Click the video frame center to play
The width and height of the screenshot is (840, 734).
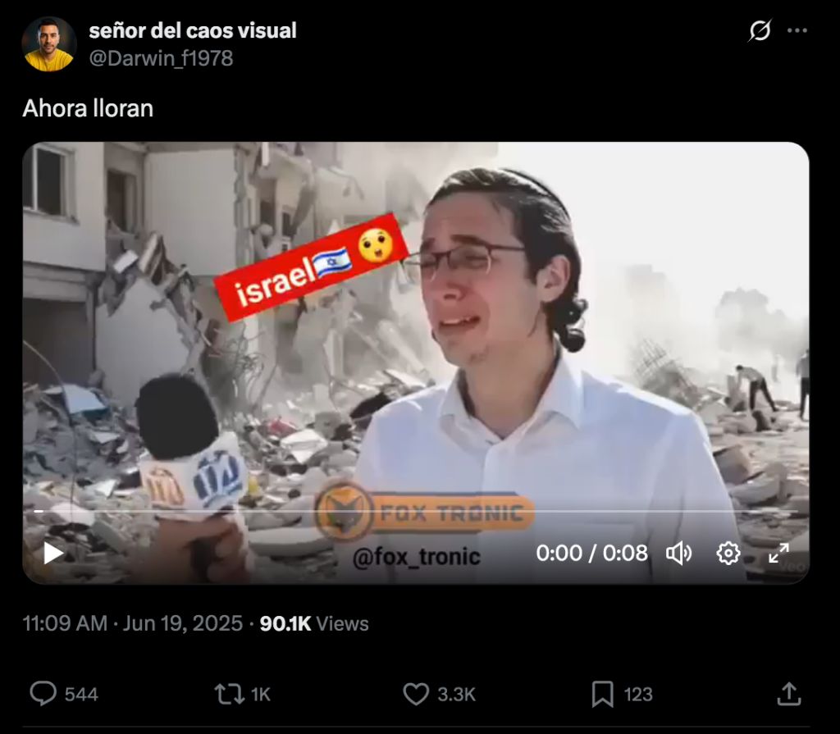pos(416,362)
